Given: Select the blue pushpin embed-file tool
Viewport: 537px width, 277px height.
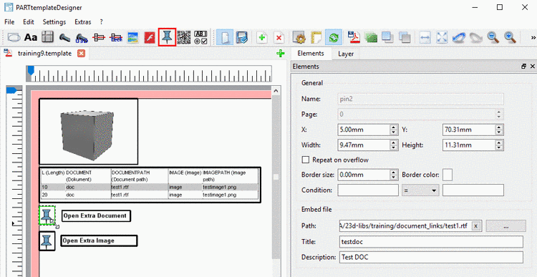Looking at the screenshot, I should [167, 37].
